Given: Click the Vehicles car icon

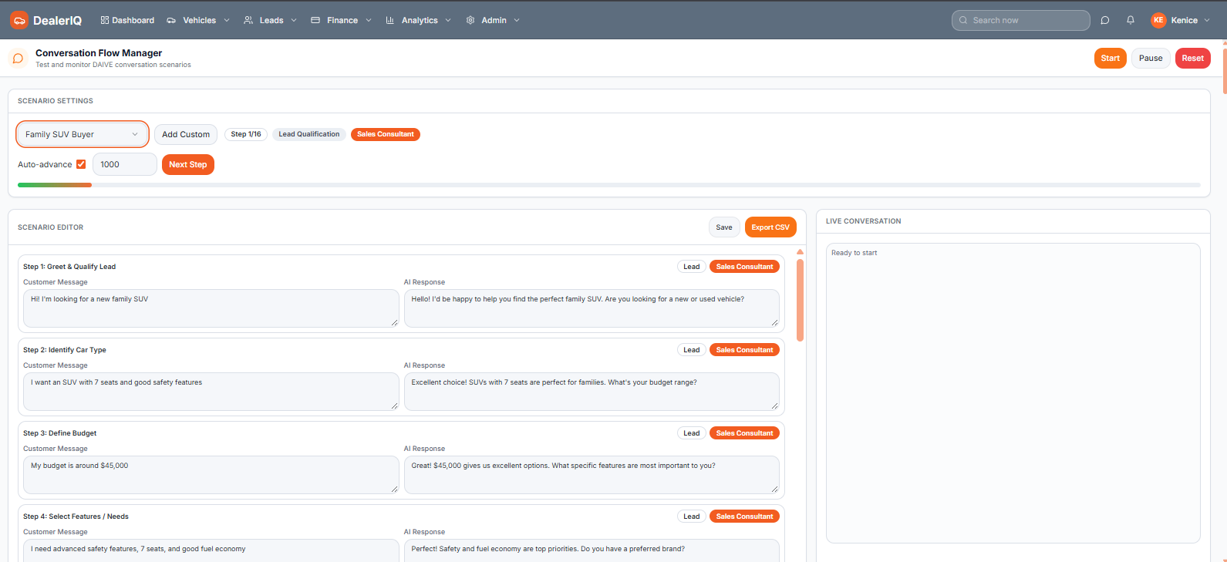Looking at the screenshot, I should click(171, 20).
